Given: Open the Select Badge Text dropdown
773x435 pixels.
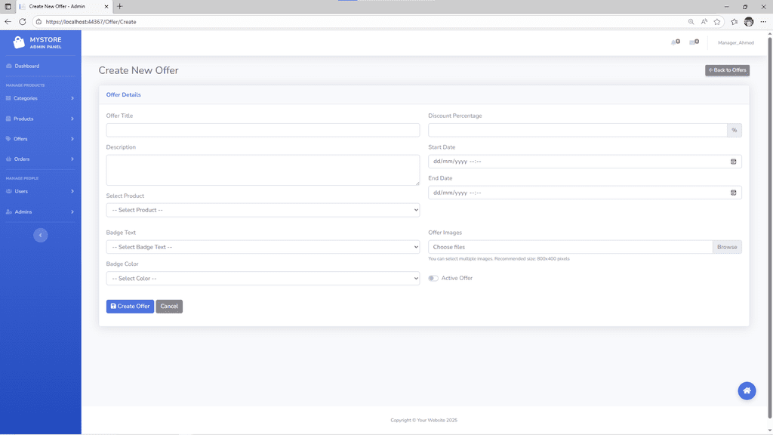Looking at the screenshot, I should tap(263, 247).
